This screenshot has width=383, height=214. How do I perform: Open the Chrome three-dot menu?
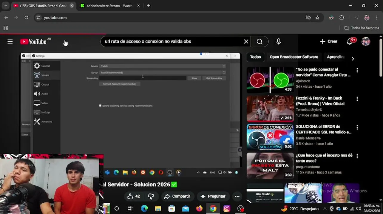377,18
